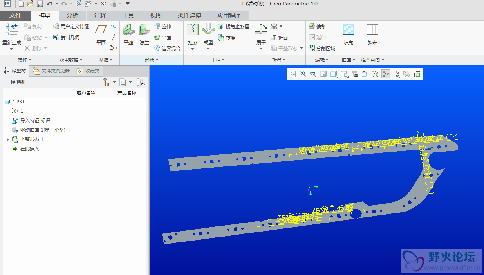Zoom in using graphics toolbar icon

click(x=303, y=74)
